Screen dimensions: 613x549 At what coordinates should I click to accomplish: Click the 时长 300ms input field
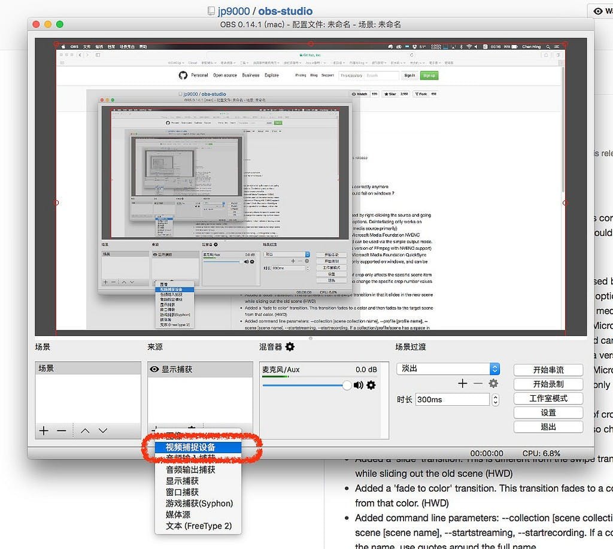tap(452, 399)
